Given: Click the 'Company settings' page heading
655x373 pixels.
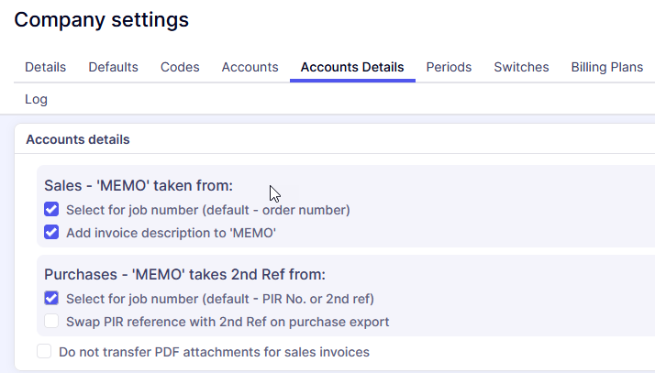Looking at the screenshot, I should pos(101,19).
